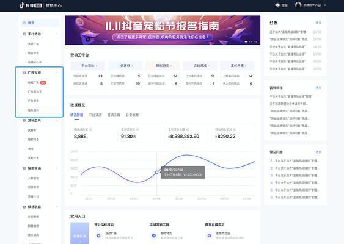
Task: Click the value 89 in 优惠券 card
Action: 137,84
